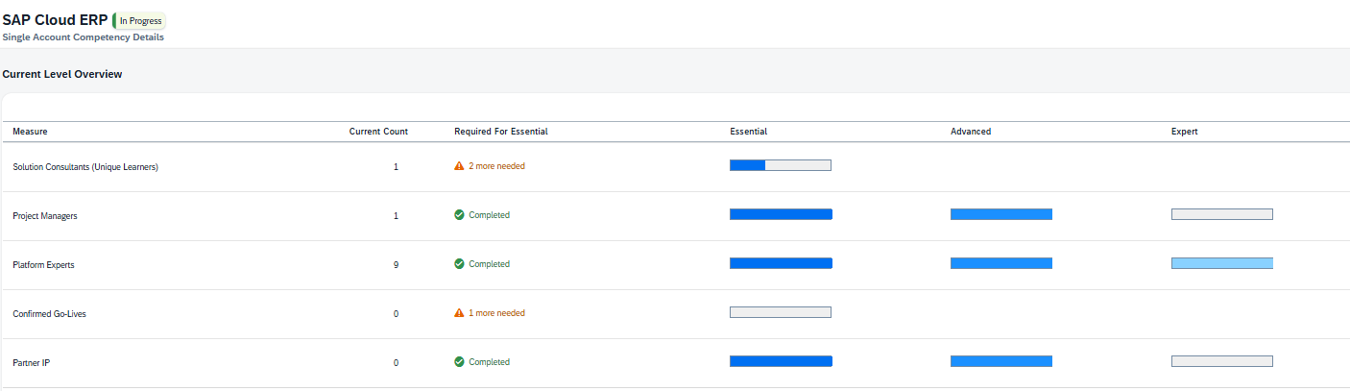Click the Current Count column header
This screenshot has height=391, width=1350.
tap(378, 132)
